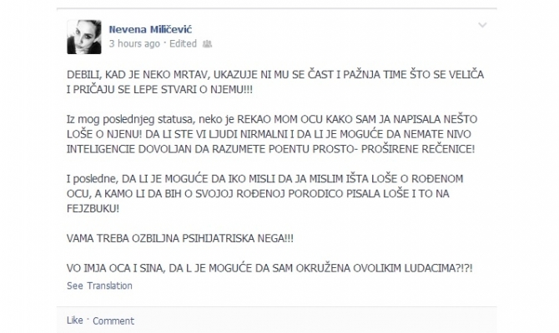The width and height of the screenshot is (559, 333).
Task: Open the post options chevron menu
Action: click(x=482, y=25)
